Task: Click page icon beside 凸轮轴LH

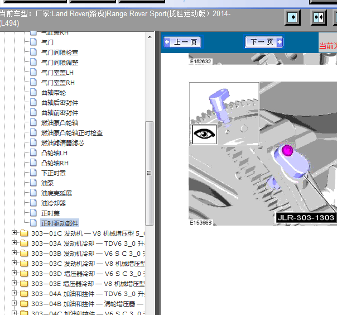Action: [x=33, y=152]
